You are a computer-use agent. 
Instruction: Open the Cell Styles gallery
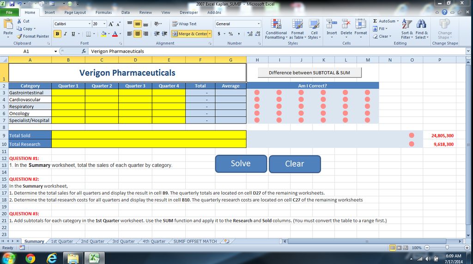pos(314,29)
